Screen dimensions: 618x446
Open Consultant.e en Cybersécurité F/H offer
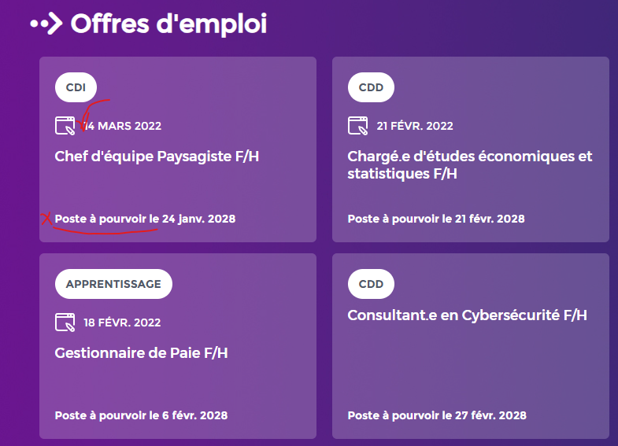click(x=468, y=315)
